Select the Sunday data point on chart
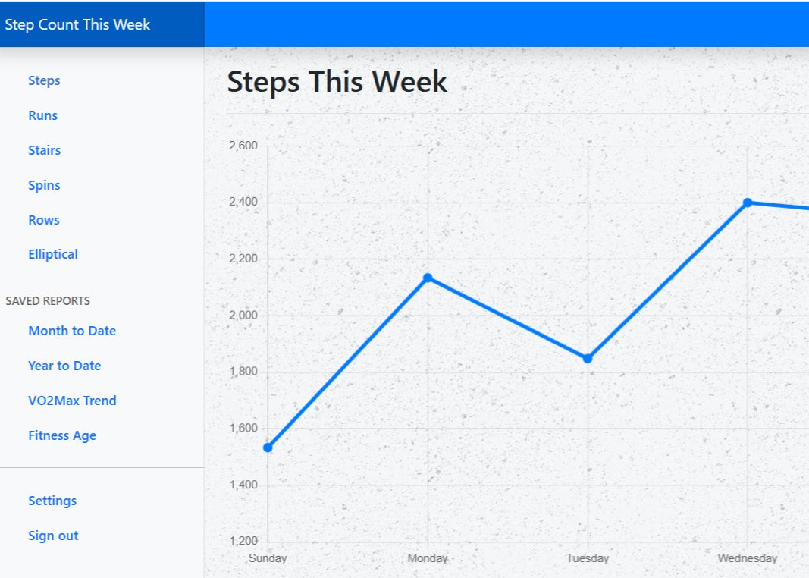This screenshot has height=578, width=809. [x=268, y=448]
